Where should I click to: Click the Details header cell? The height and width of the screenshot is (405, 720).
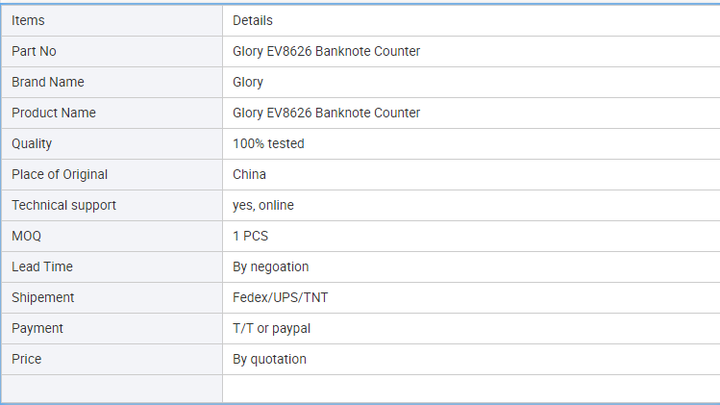click(471, 21)
